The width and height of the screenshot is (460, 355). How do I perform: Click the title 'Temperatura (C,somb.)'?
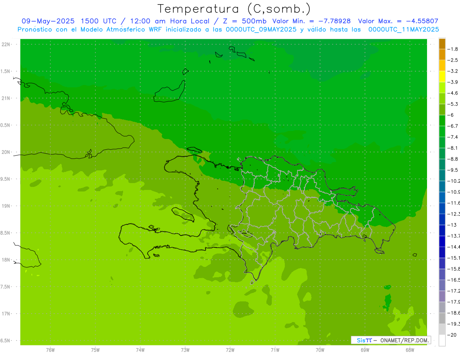tap(234, 9)
